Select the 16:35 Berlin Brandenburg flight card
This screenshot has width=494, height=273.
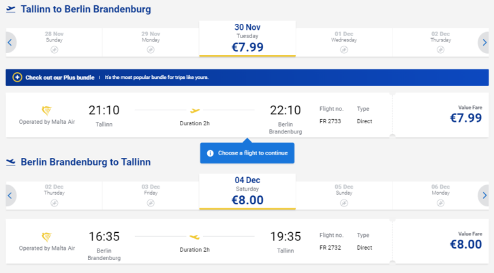(199, 242)
